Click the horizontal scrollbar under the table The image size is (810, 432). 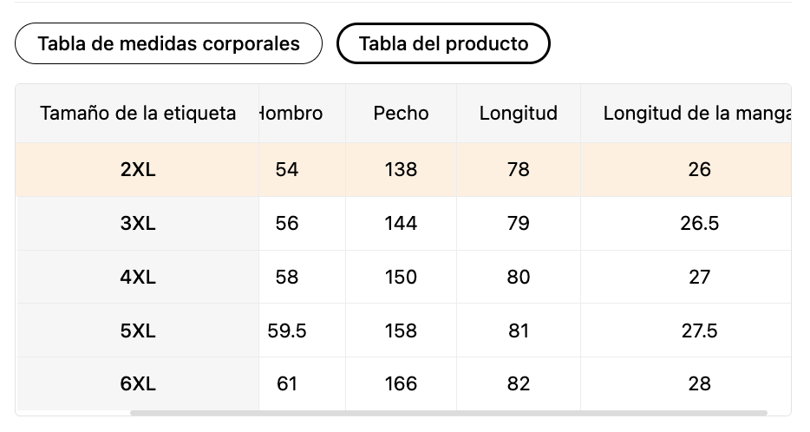point(448,413)
